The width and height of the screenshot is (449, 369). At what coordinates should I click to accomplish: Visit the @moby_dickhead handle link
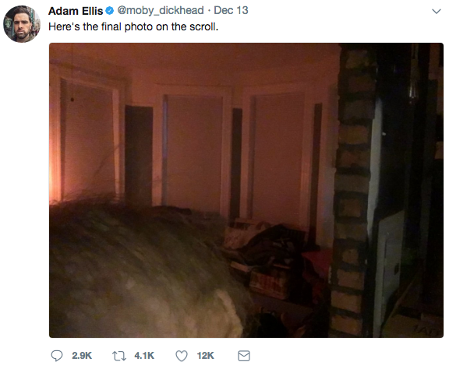161,11
